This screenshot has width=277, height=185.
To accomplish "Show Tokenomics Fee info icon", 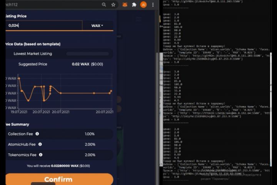I will 41,155.
